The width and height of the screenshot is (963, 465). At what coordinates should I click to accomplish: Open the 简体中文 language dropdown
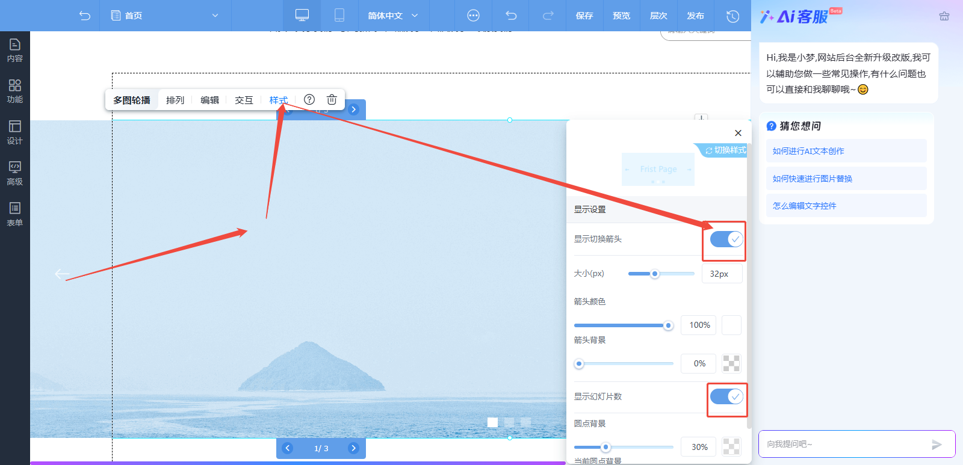[x=393, y=16]
